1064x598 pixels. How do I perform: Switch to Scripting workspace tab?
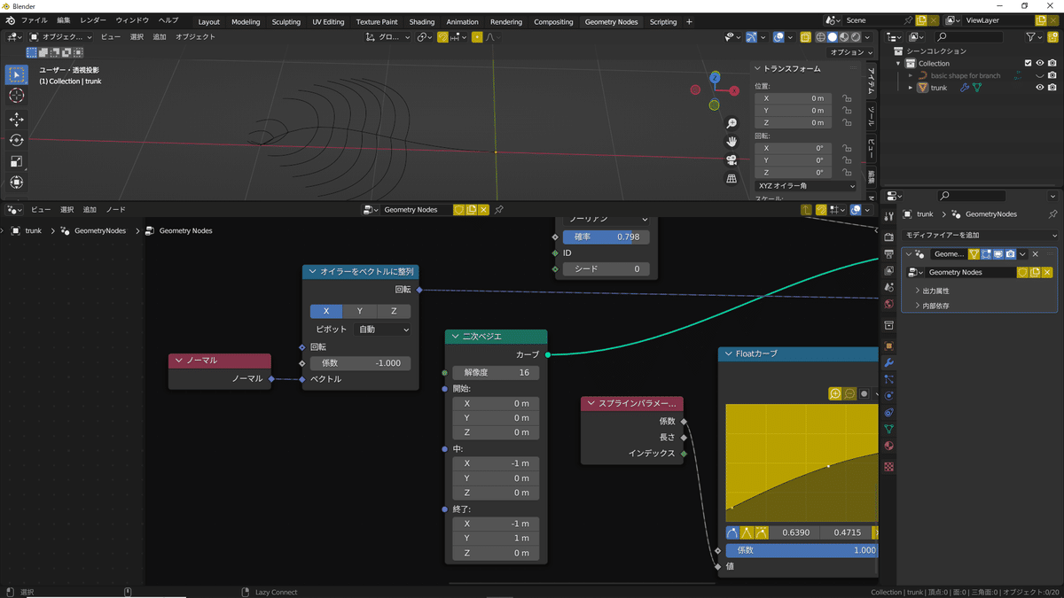(663, 21)
